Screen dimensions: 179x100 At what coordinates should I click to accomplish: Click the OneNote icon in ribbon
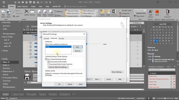(x=114, y=12)
